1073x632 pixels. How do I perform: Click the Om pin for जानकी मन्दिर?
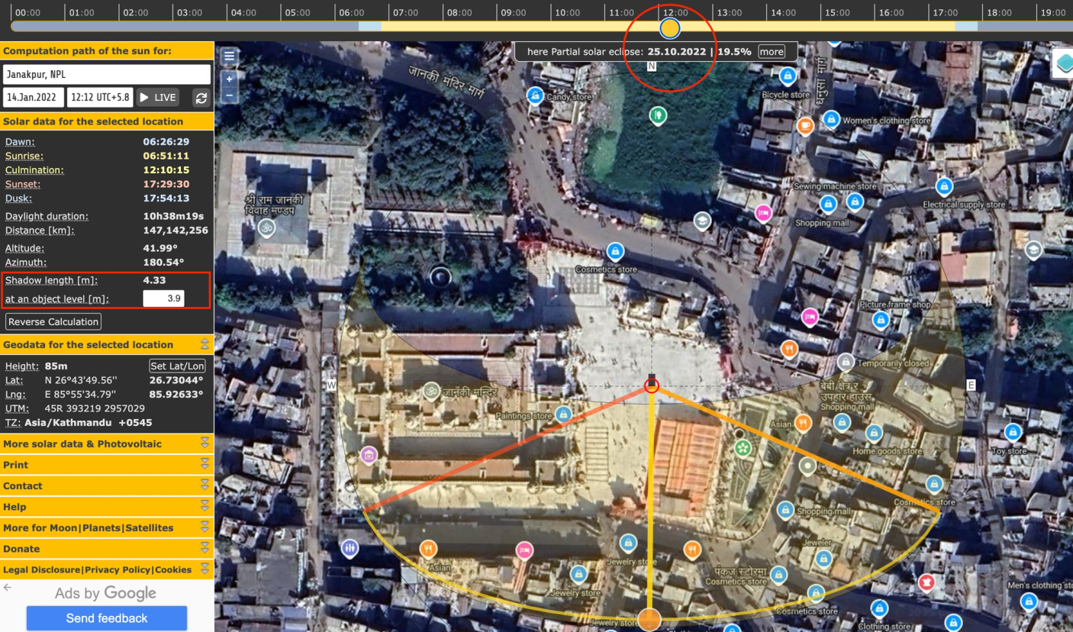432,392
